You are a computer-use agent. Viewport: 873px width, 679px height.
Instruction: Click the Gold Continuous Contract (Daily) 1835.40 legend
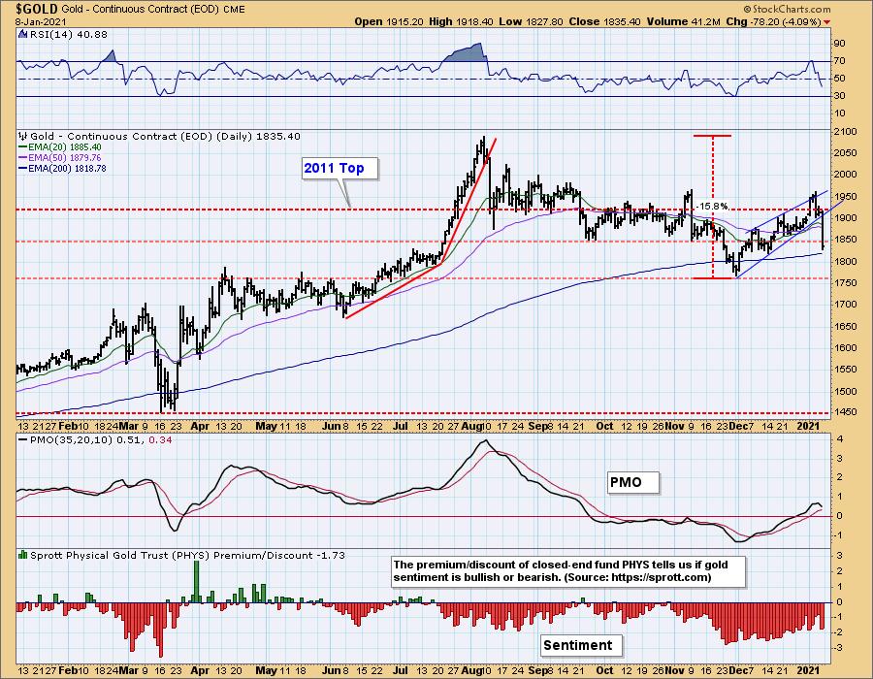pyautogui.click(x=165, y=137)
